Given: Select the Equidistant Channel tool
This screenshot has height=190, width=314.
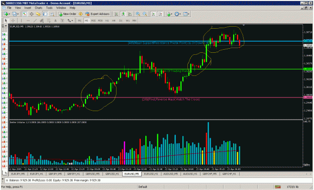Looking at the screenshot, I should click(42, 21).
